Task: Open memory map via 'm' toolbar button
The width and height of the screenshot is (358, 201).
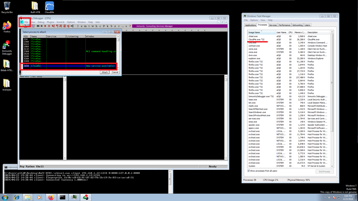Action: coord(85,26)
